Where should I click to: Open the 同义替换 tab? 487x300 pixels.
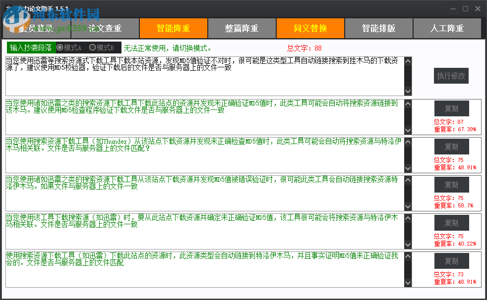(310, 28)
